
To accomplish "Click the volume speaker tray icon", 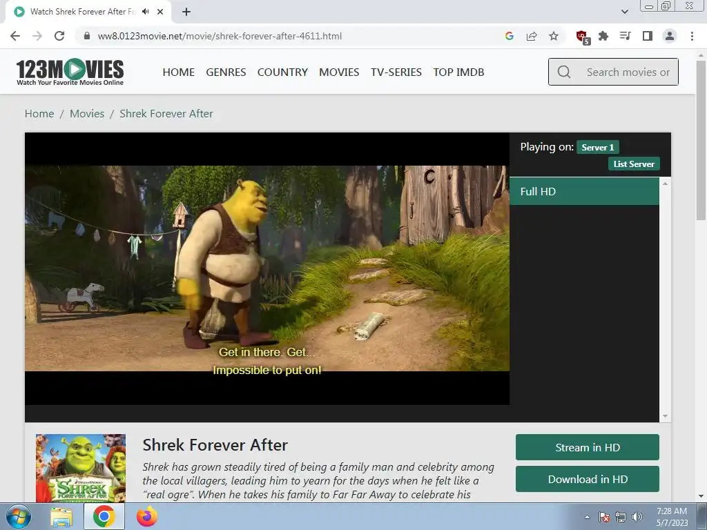I will click(x=637, y=517).
